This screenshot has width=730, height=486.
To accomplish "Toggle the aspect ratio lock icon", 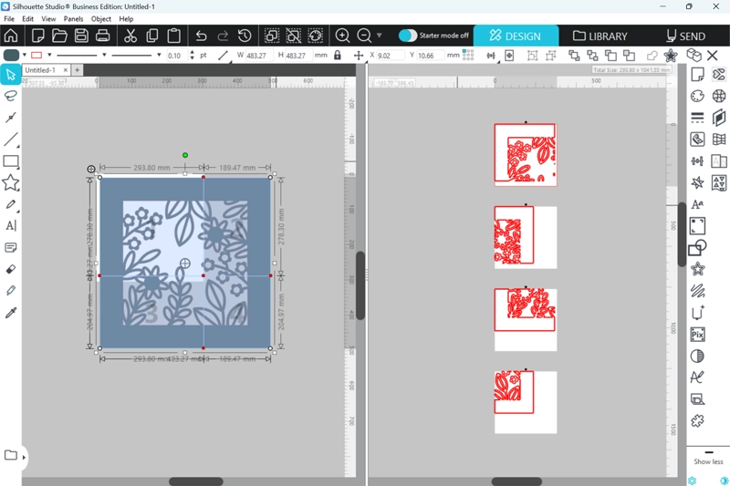I will coord(338,56).
